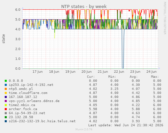Click the 19 Jun date label

pos(70,72)
